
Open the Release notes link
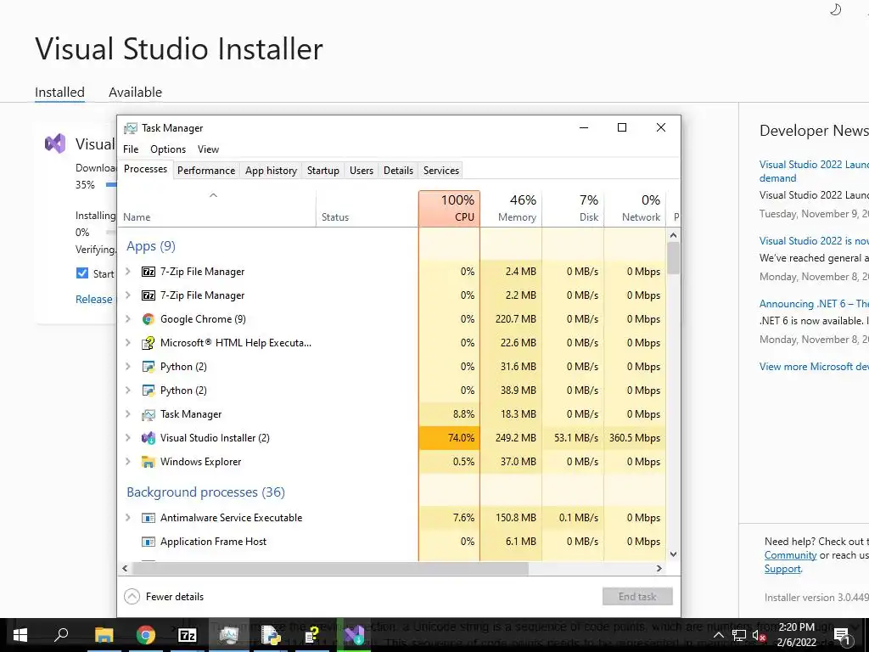(x=94, y=300)
